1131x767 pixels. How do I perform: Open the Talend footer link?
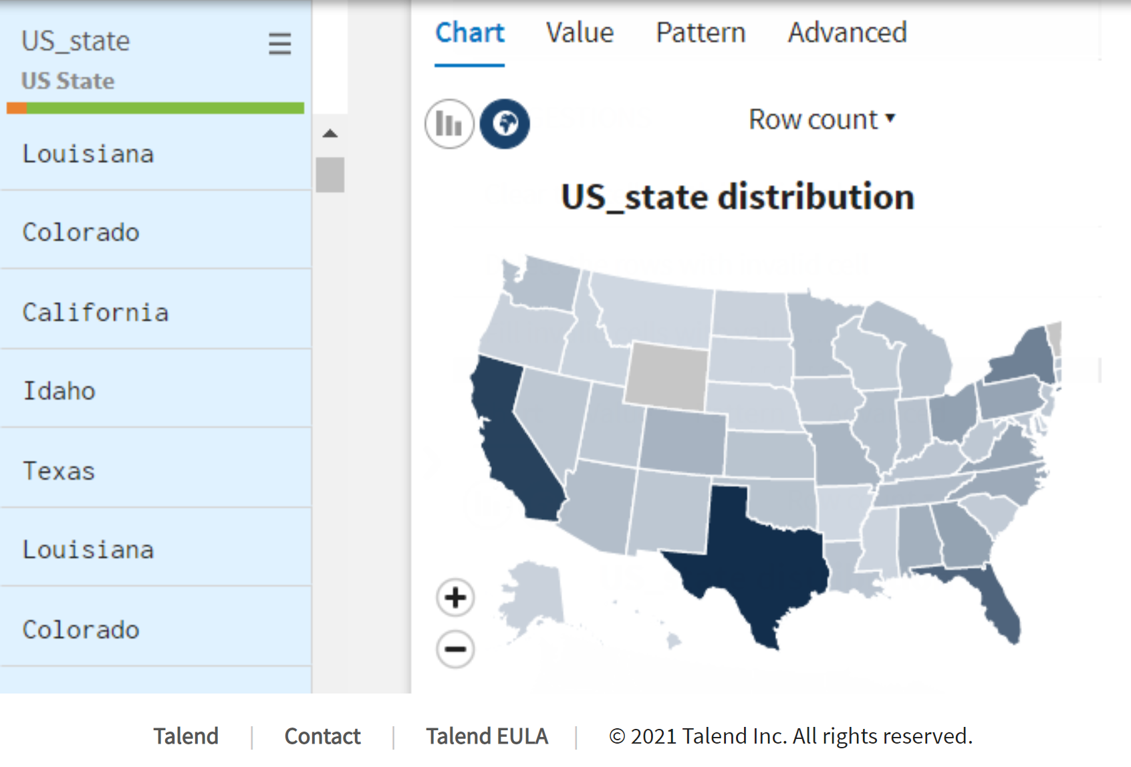[186, 736]
